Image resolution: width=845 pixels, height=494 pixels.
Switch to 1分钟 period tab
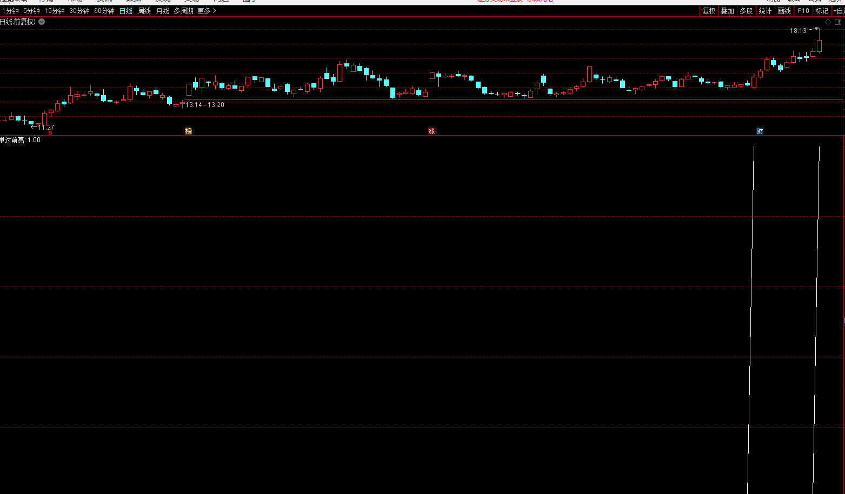coord(10,11)
